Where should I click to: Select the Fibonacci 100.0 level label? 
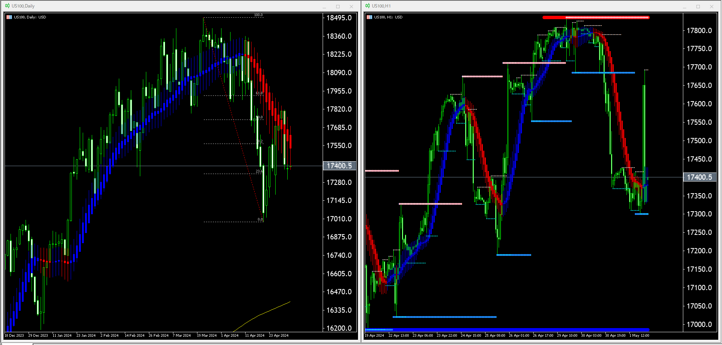click(258, 15)
